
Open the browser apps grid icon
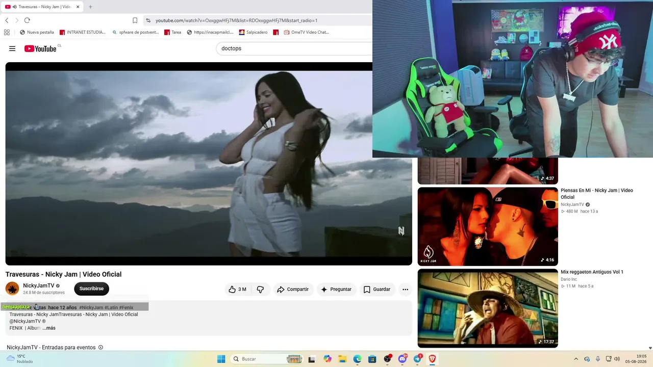tap(7, 32)
